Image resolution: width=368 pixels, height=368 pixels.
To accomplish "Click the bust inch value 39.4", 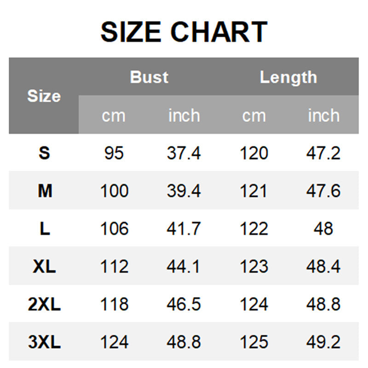I will tap(184, 190).
